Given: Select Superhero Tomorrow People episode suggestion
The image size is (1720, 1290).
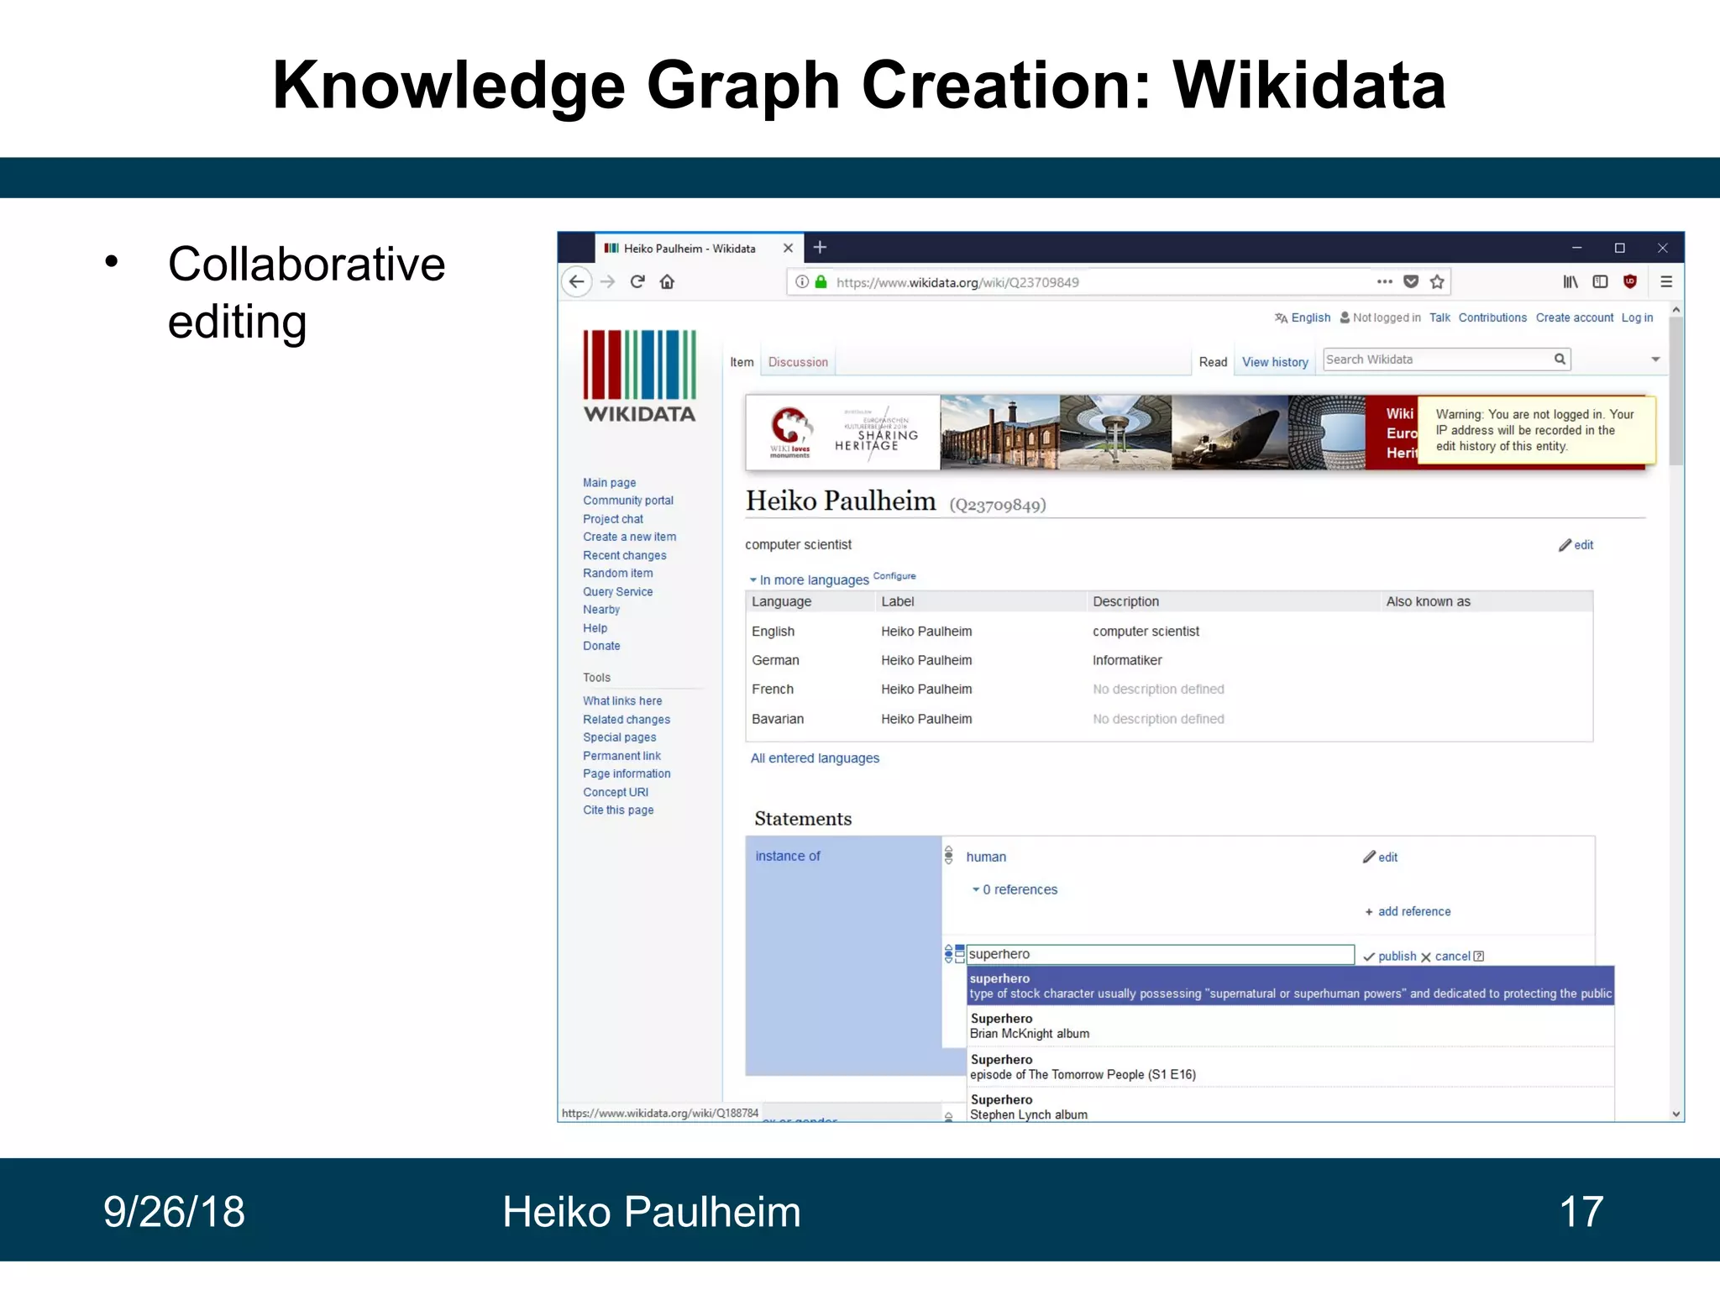Looking at the screenshot, I should point(1290,1067).
